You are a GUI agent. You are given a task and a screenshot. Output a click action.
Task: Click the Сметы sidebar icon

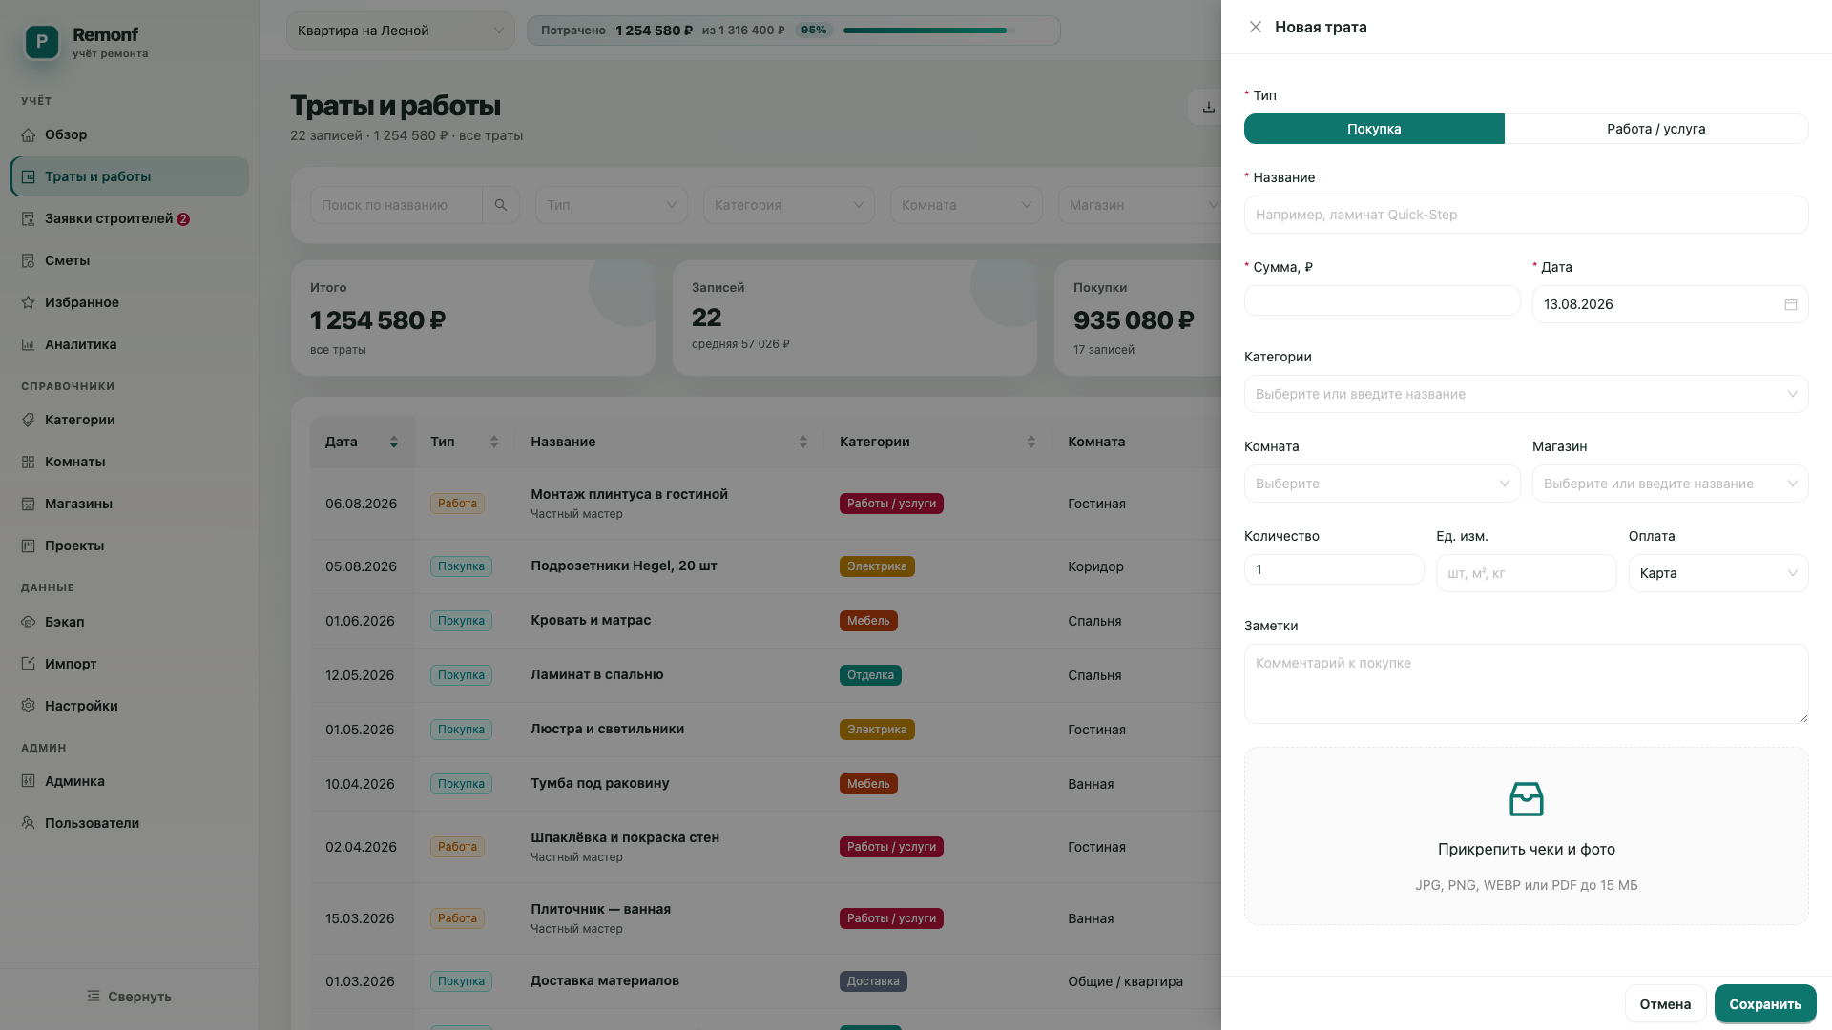29,260
